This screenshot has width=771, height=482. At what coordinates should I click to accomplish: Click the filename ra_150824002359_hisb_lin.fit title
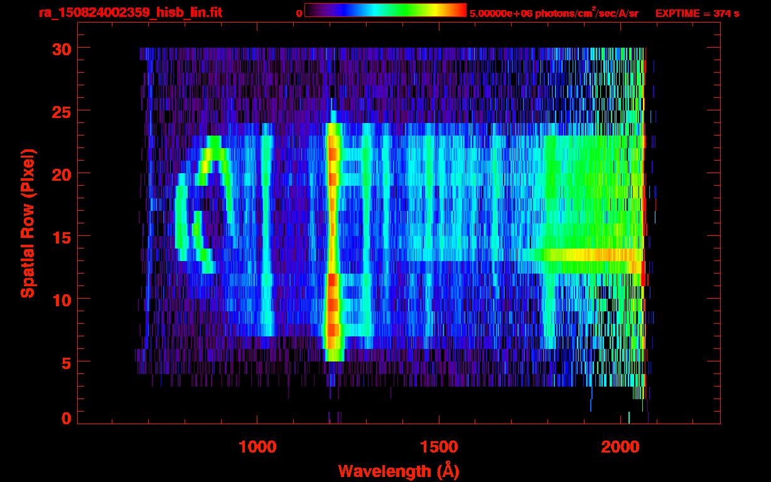129,13
